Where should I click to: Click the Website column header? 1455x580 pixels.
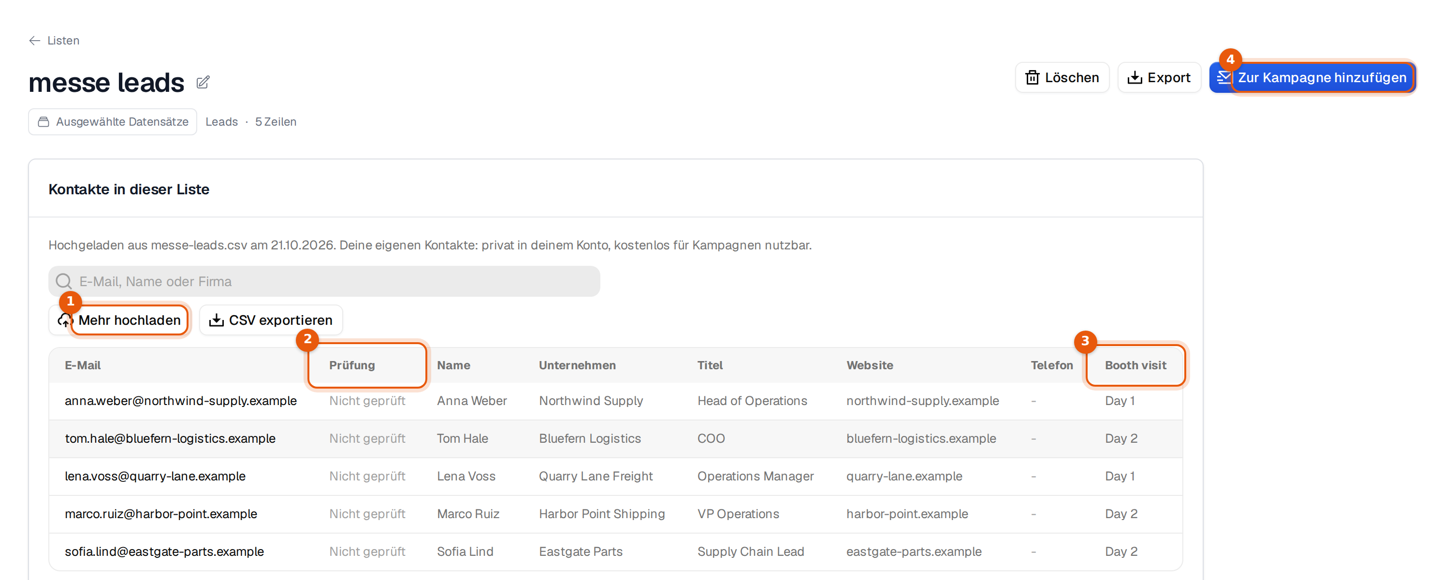[x=869, y=365]
